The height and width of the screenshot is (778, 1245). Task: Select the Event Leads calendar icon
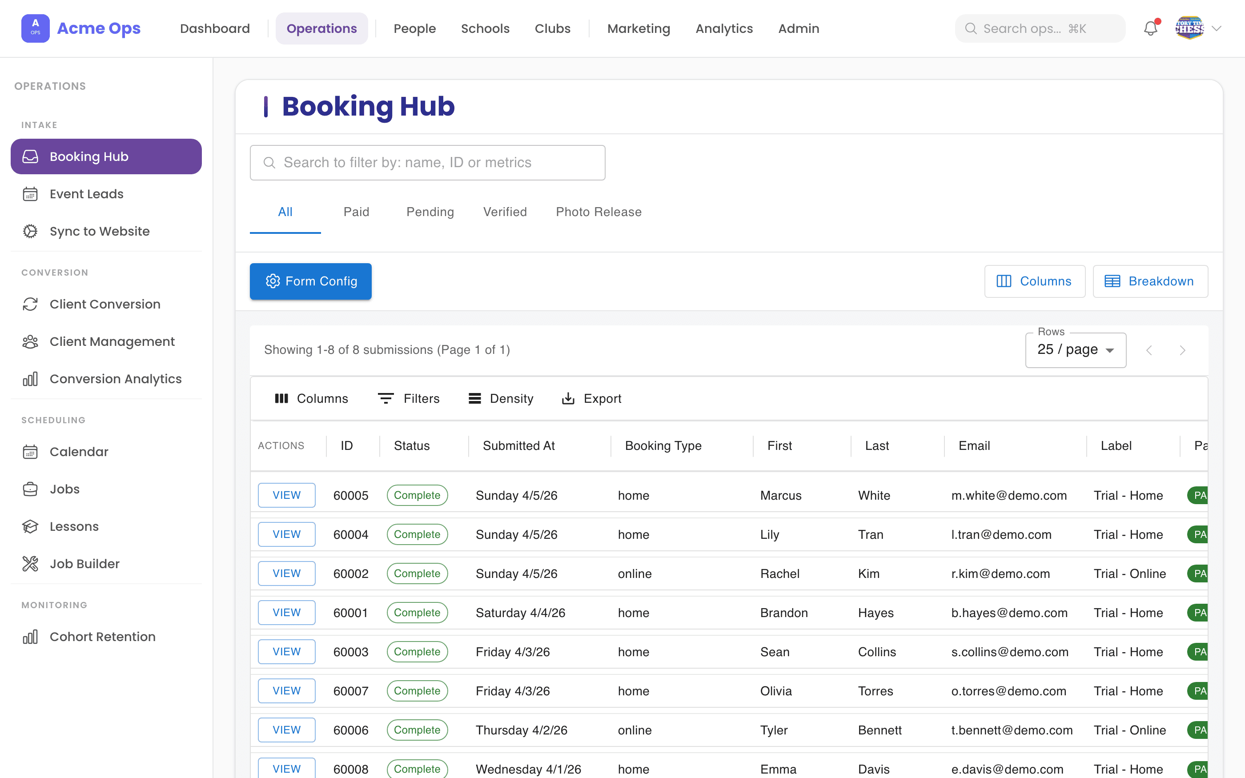click(31, 194)
